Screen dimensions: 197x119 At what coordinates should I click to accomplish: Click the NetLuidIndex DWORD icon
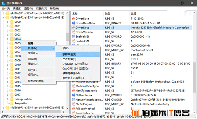coord(73,95)
